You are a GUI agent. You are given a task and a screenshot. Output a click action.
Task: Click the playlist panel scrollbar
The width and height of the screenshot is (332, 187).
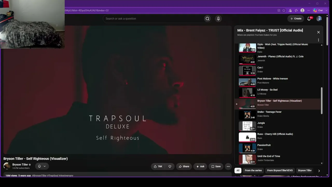pos(322,101)
